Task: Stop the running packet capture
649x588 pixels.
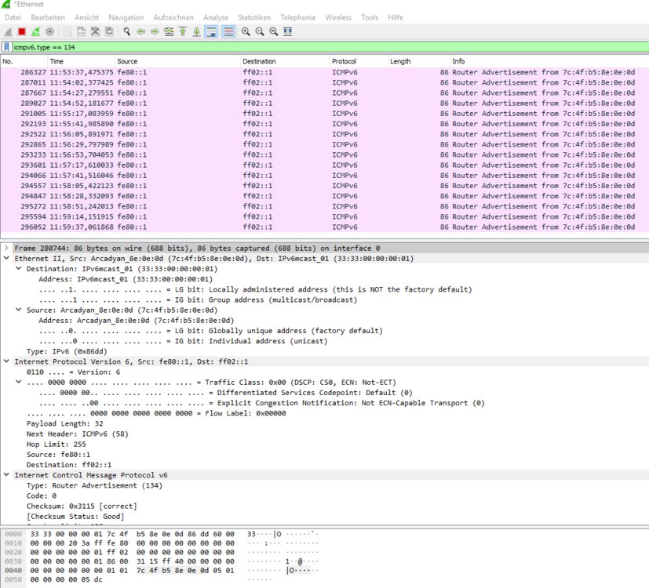Action: click(22, 31)
